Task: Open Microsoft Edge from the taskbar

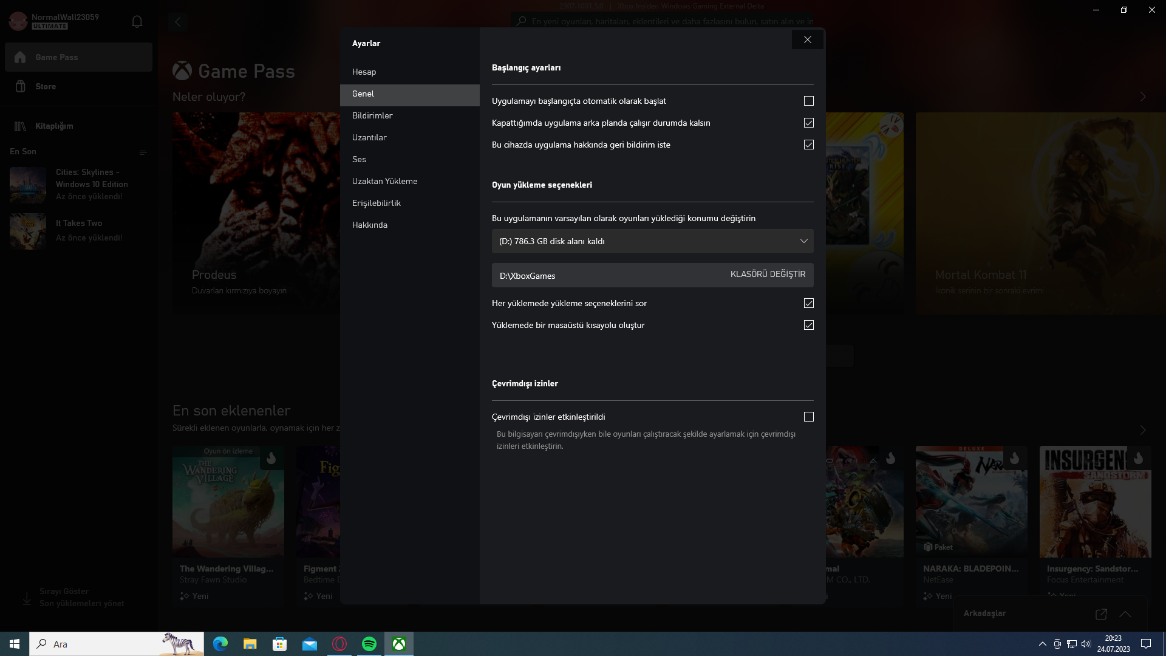Action: 220,644
